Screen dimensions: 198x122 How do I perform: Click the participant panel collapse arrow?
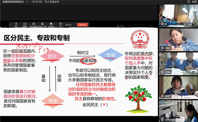pyautogui.click(x=156, y=72)
